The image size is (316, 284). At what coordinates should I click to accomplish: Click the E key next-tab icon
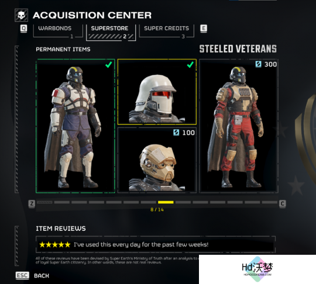[204, 29]
